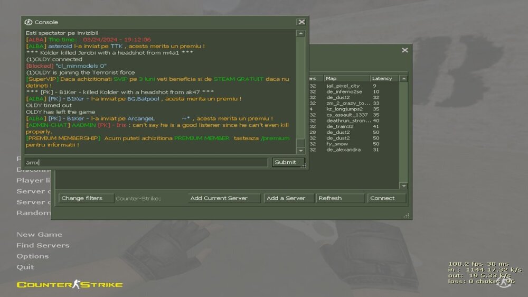Open Options in the main menu
This screenshot has width=528, height=297.
[32, 256]
